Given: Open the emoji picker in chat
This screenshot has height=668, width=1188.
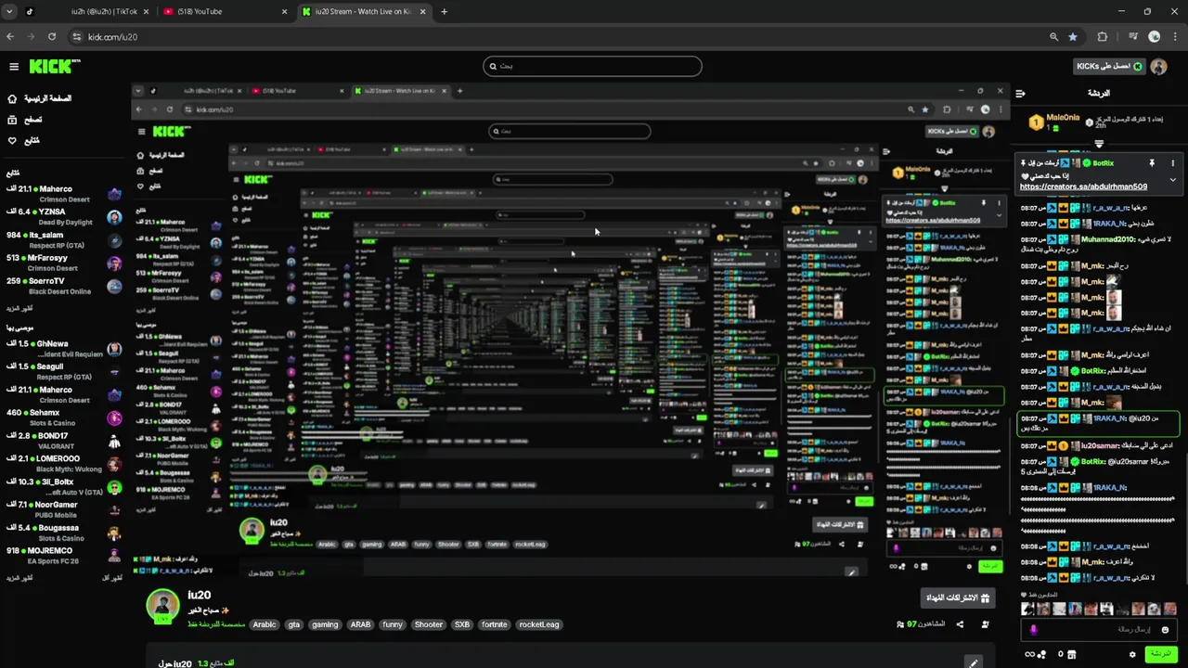Looking at the screenshot, I should pos(1166,630).
